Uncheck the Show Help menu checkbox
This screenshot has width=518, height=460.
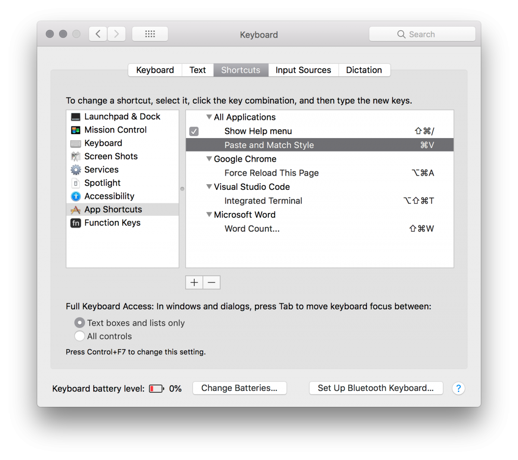click(x=194, y=131)
